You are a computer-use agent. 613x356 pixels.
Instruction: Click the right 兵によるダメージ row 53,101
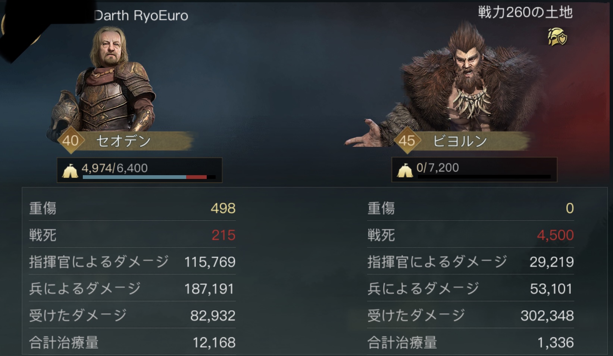click(x=470, y=289)
